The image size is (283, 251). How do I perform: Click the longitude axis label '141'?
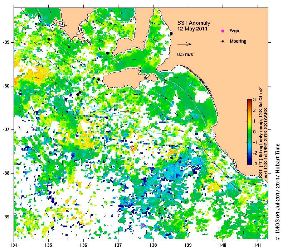tap(258, 245)
